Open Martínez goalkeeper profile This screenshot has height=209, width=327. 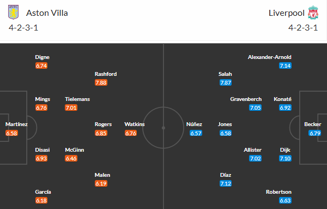point(16,124)
